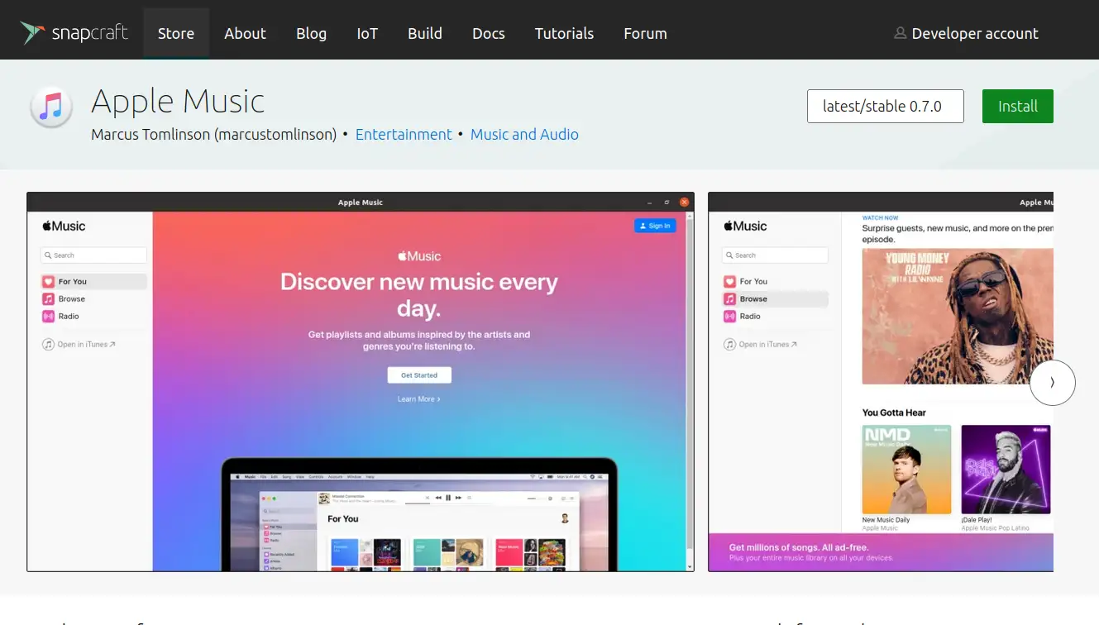Click Browse note icon in first screenshot

pyautogui.click(x=49, y=298)
